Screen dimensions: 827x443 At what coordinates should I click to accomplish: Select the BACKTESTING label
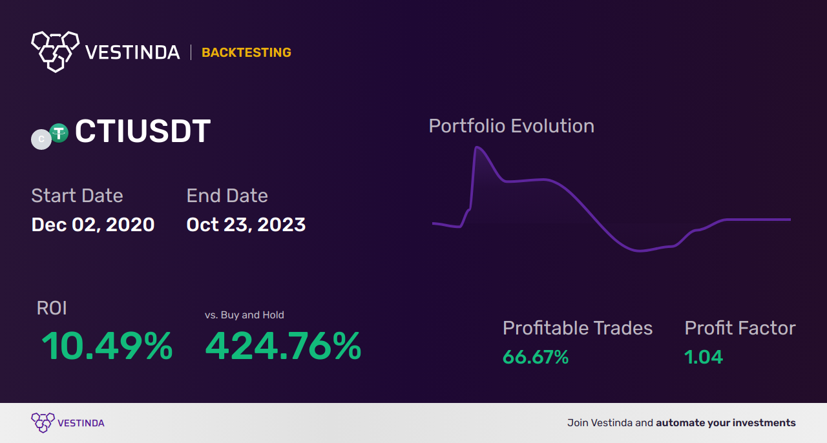246,52
